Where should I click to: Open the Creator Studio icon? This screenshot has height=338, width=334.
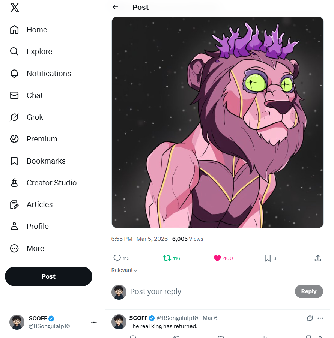[14, 183]
